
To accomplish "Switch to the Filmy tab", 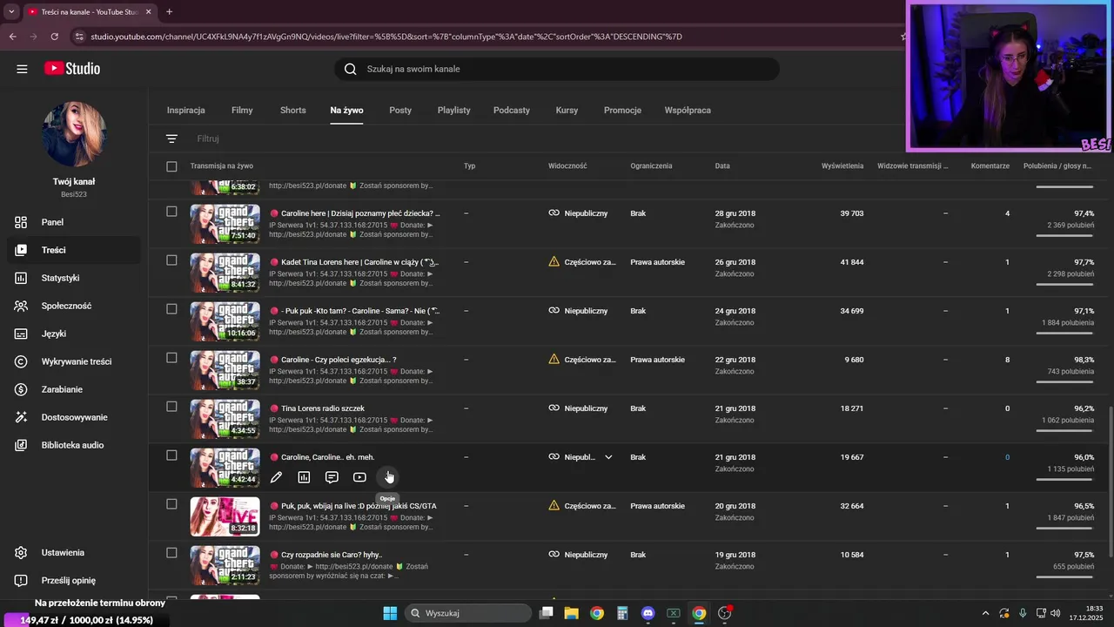I will (242, 111).
